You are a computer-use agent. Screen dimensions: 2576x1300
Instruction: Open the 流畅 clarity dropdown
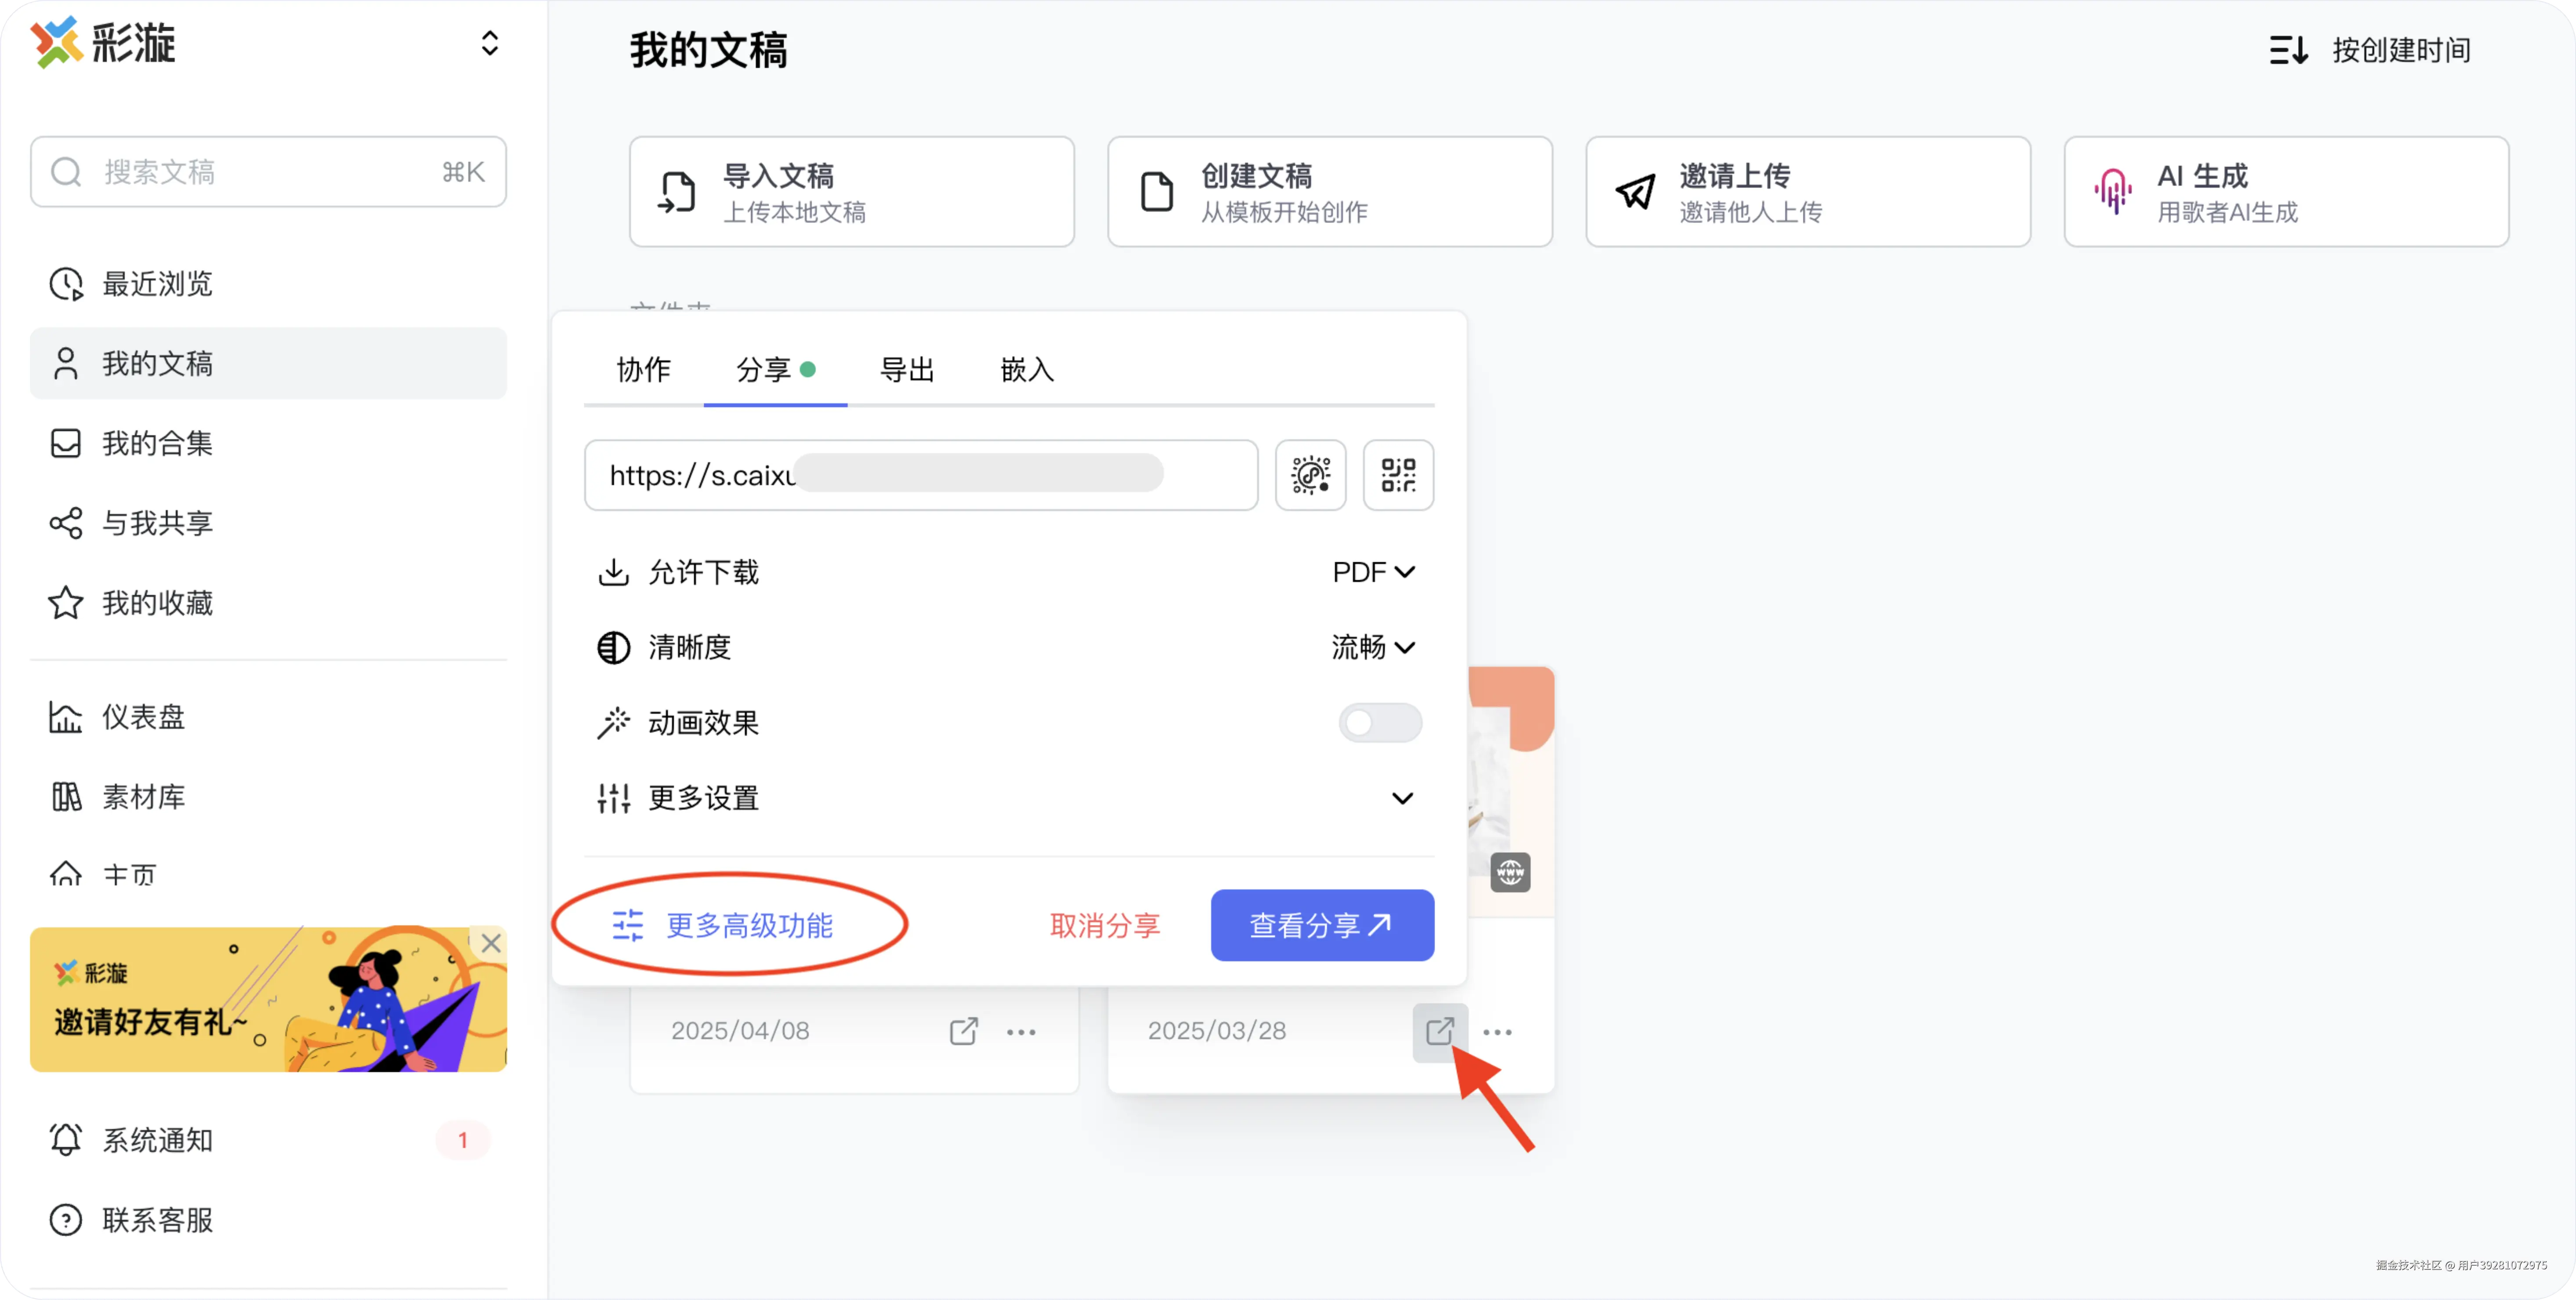point(1373,647)
